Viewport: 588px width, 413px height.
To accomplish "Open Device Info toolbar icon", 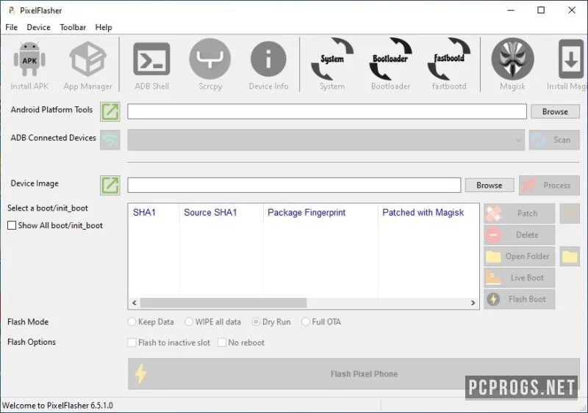I will point(268,59).
